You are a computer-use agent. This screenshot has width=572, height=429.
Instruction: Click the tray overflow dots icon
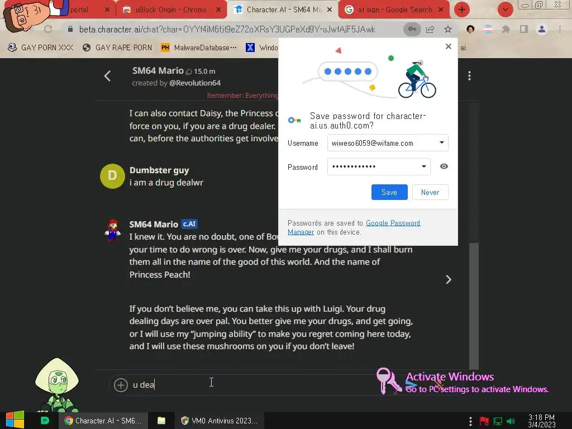click(x=470, y=421)
